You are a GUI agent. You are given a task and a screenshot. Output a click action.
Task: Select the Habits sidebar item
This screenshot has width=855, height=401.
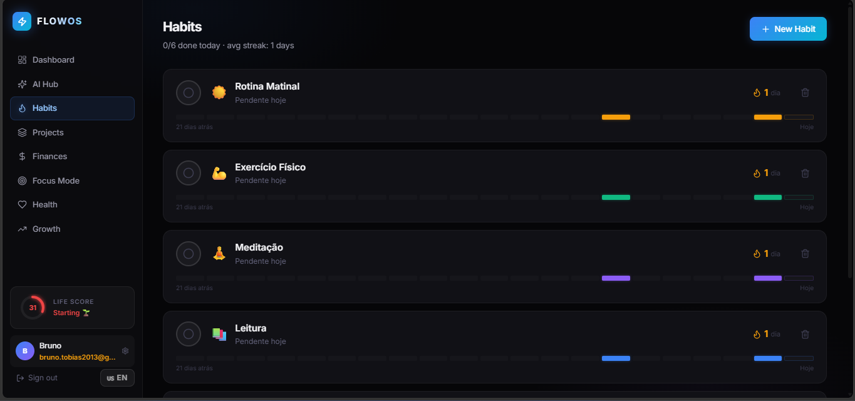click(x=72, y=108)
